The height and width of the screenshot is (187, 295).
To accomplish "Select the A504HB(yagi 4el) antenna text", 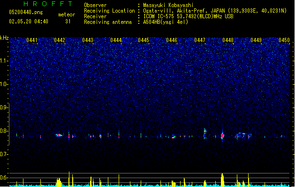I will (166, 22).
